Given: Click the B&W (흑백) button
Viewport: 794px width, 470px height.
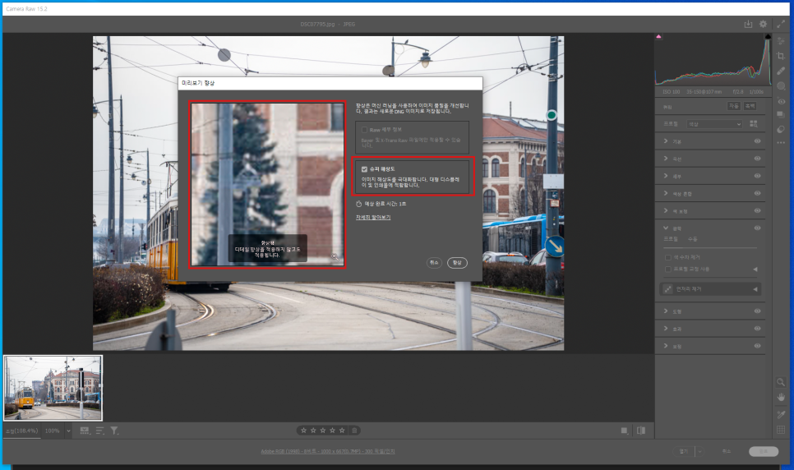Looking at the screenshot, I should point(750,106).
